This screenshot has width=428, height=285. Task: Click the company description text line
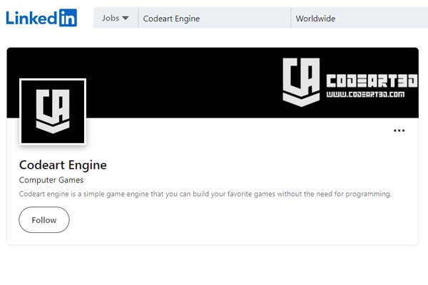coord(205,194)
